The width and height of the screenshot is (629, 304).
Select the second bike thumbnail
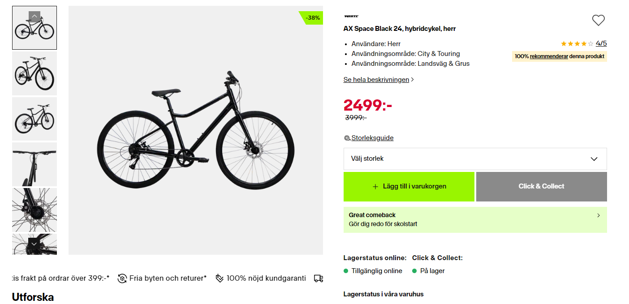click(x=34, y=73)
